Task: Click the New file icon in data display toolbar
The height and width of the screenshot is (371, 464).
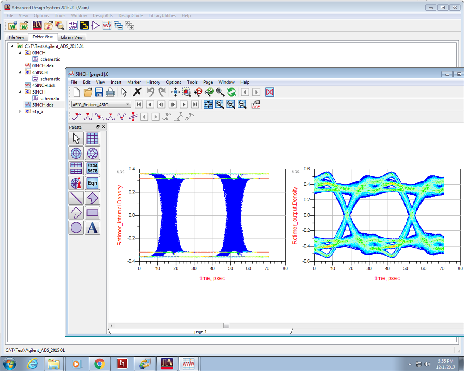Action: (x=77, y=92)
